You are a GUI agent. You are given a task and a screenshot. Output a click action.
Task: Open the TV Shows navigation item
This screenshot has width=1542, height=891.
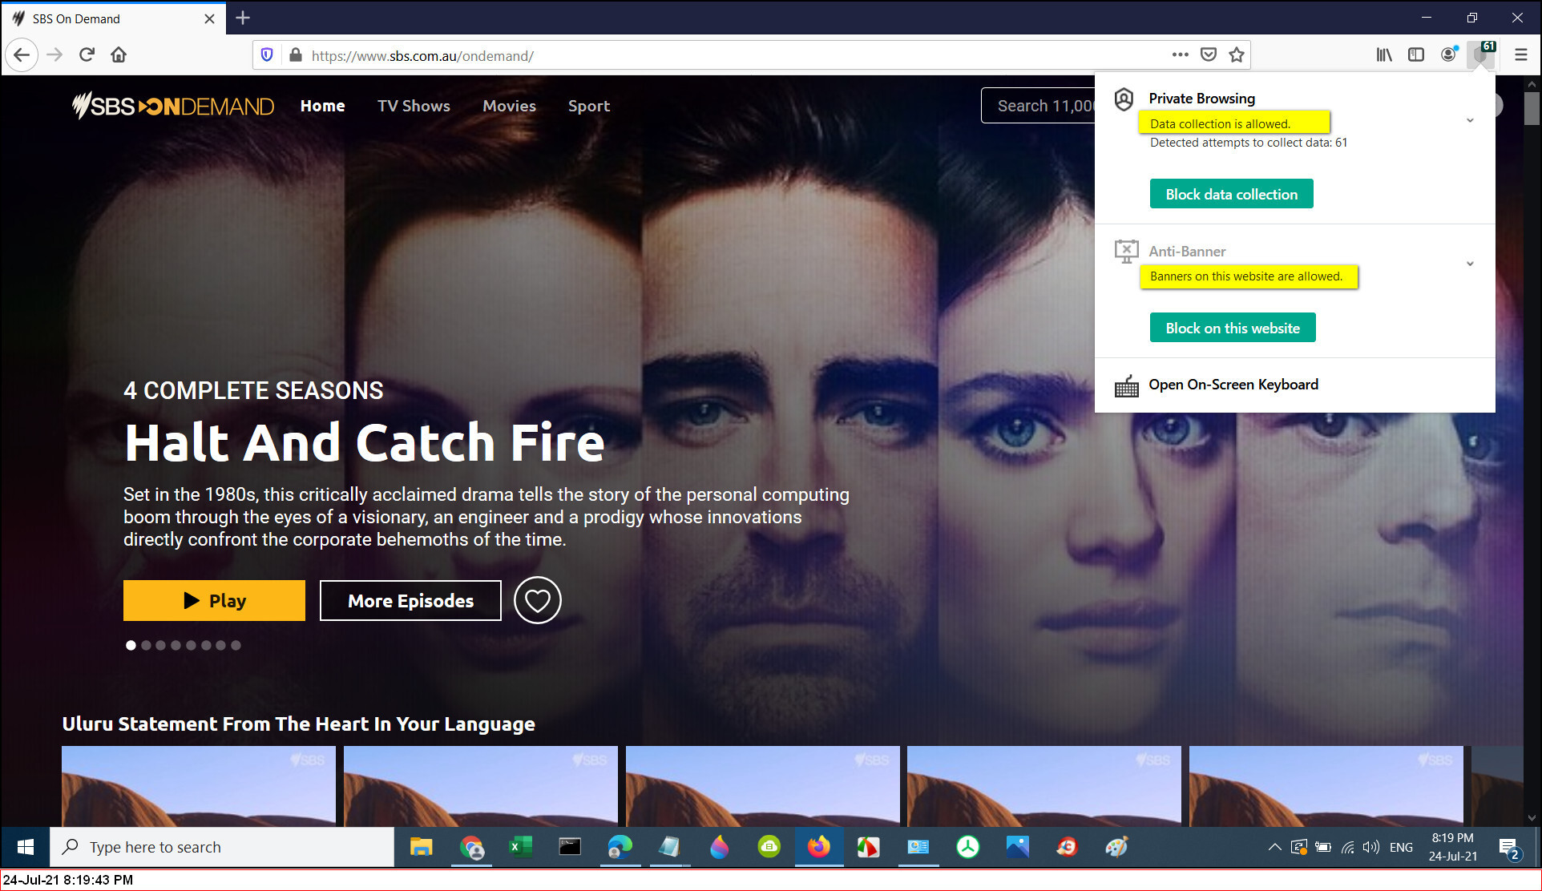pyautogui.click(x=414, y=106)
